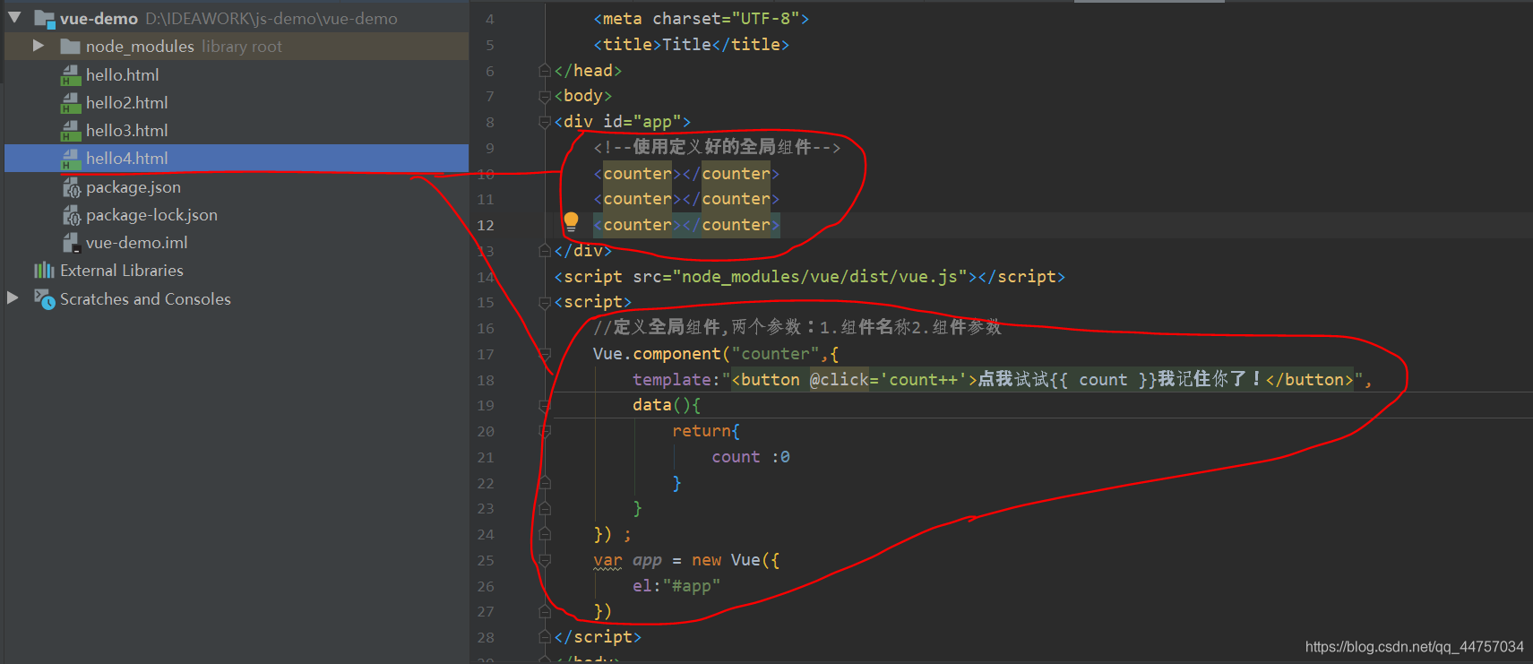This screenshot has width=1533, height=664.
Task: Click hello2.html file type icon
Action: pos(71,103)
